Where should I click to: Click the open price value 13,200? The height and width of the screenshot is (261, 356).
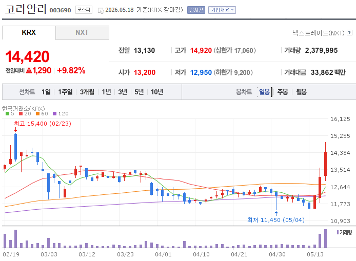[145, 72]
